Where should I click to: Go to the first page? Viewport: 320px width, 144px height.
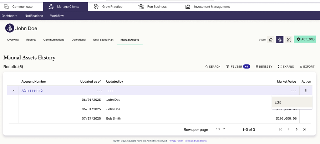click(x=280, y=129)
